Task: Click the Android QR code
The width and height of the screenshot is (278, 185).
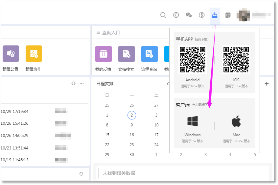Action: pyautogui.click(x=193, y=60)
